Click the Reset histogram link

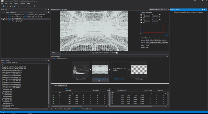(167, 35)
